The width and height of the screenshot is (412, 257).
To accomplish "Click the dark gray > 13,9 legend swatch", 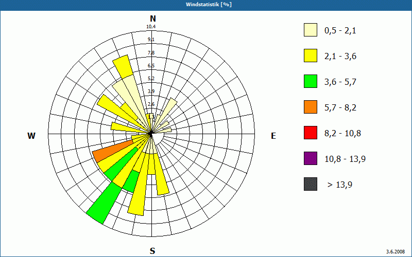I will [x=311, y=184].
